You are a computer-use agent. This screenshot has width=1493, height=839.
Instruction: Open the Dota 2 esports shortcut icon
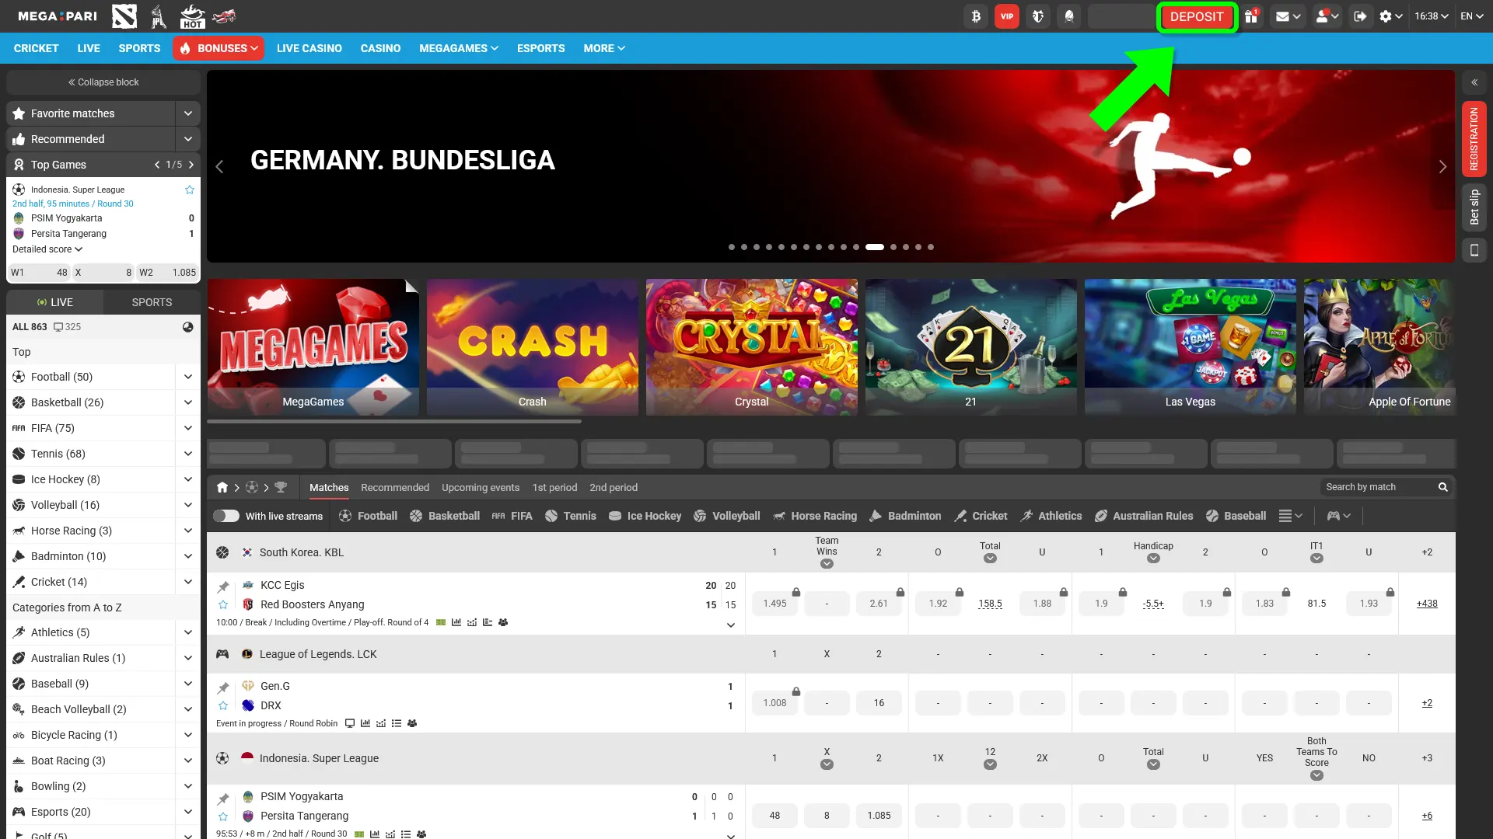(x=124, y=16)
